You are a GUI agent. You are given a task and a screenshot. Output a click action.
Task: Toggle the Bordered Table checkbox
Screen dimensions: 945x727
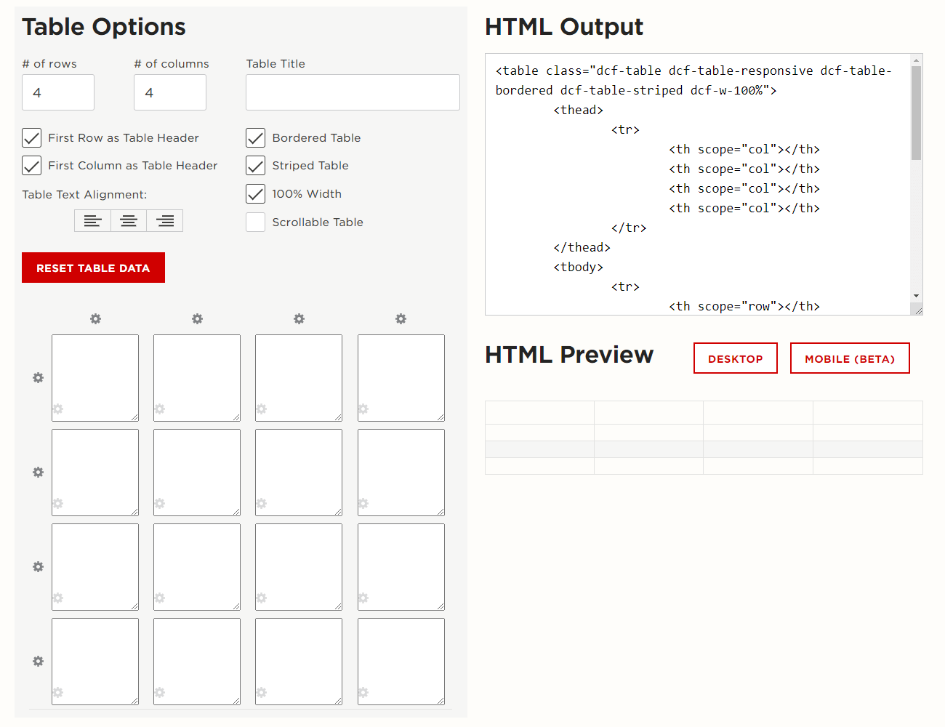tap(256, 138)
